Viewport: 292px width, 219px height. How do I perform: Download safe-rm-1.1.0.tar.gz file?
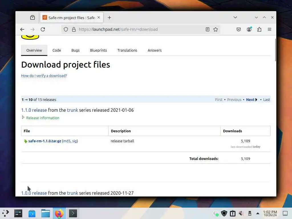(45, 141)
